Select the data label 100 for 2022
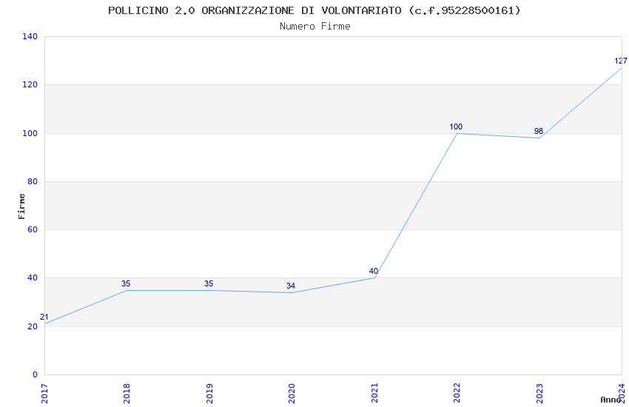The height and width of the screenshot is (407, 629). [456, 127]
